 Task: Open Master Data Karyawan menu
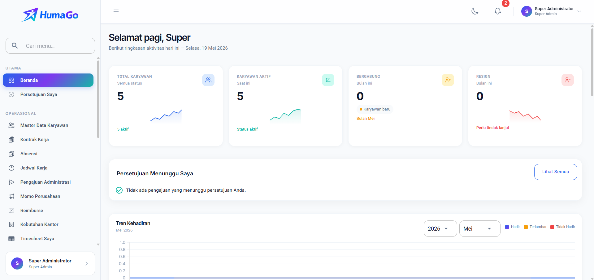[x=48, y=125]
